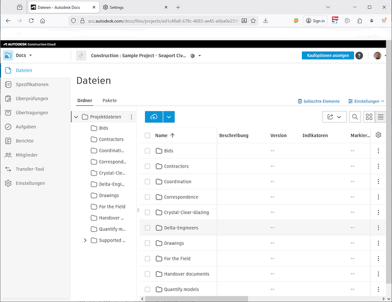Launch the Transfer-Tool

pos(30,169)
